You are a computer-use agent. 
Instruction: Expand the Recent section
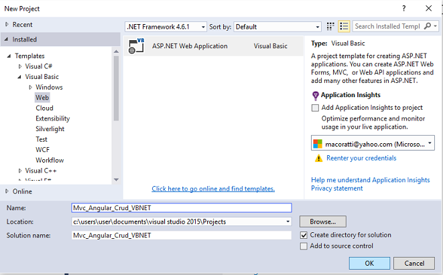coord(7,25)
